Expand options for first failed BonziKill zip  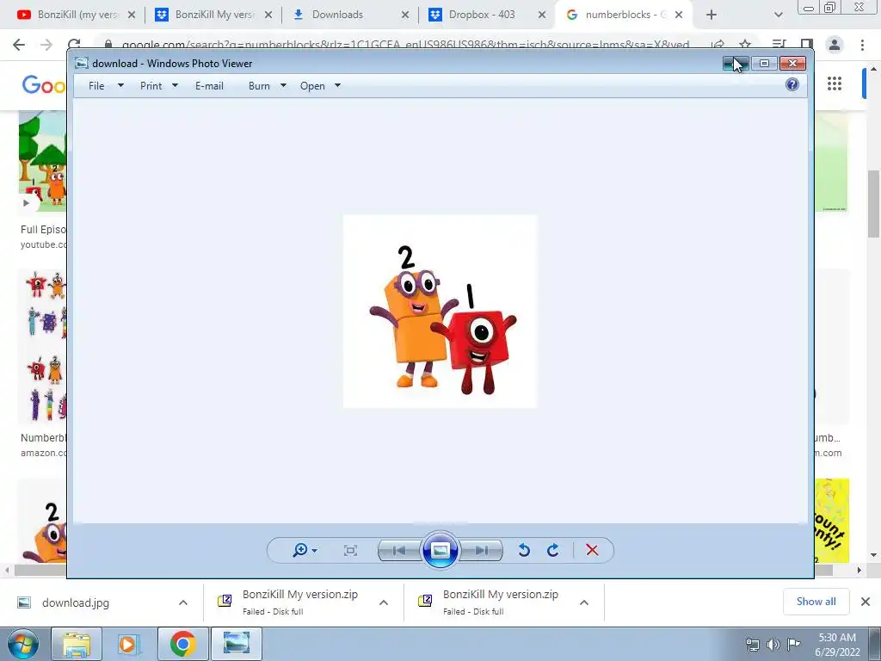pos(384,602)
